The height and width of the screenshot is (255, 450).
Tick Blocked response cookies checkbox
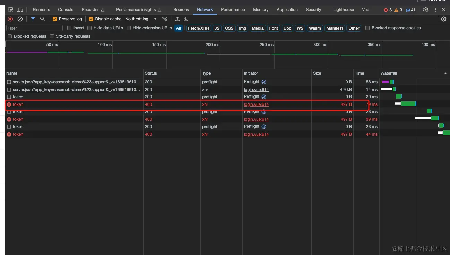367,28
